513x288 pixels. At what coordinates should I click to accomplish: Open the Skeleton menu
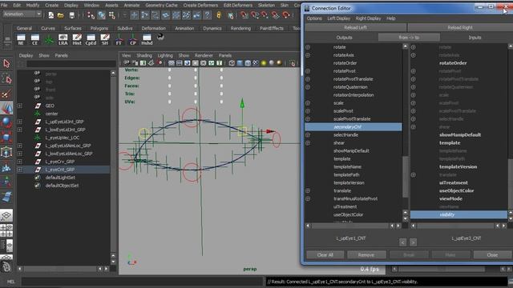click(266, 6)
